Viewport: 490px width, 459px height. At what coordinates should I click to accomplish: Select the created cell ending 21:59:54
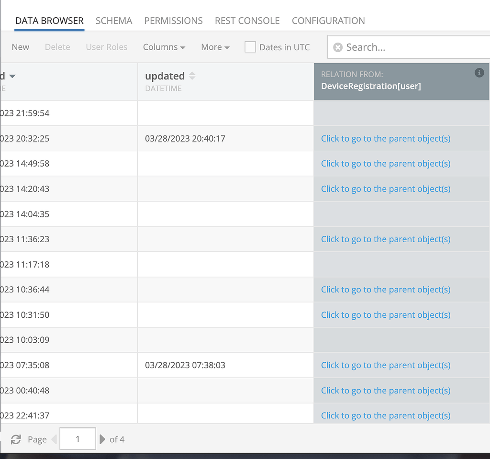point(68,113)
